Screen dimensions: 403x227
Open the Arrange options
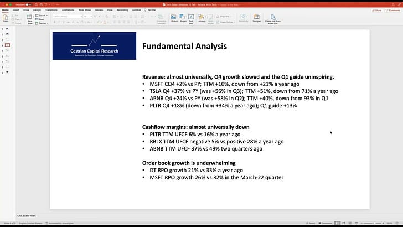tap(201, 17)
